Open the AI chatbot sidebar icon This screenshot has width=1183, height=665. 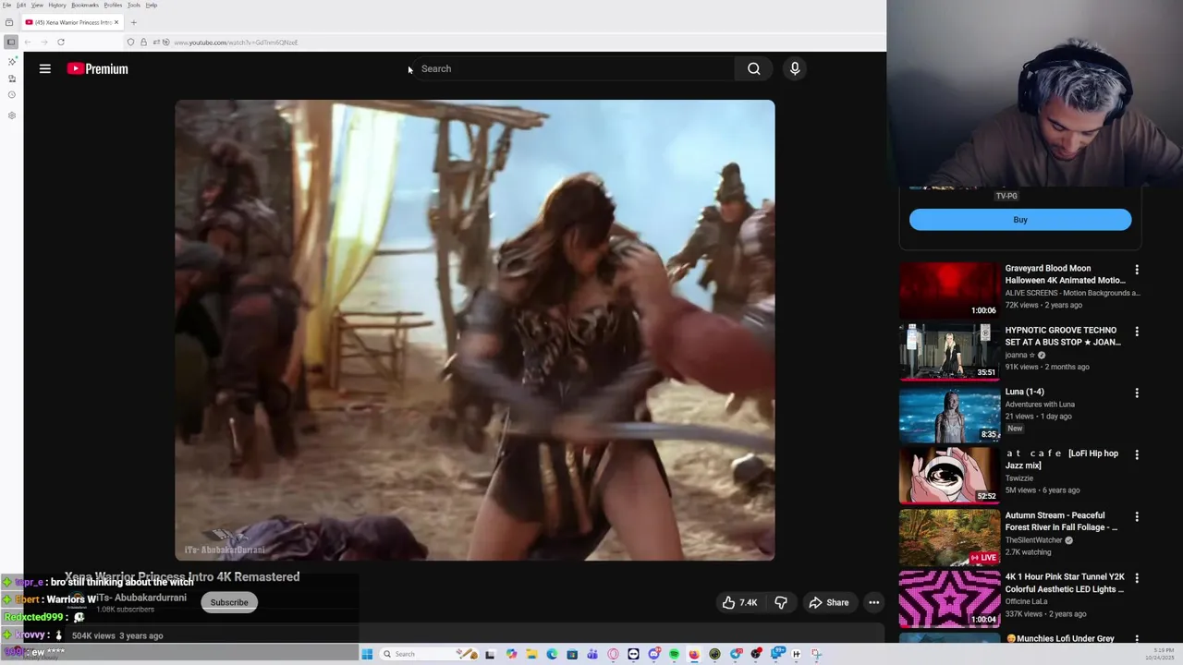tap(12, 61)
